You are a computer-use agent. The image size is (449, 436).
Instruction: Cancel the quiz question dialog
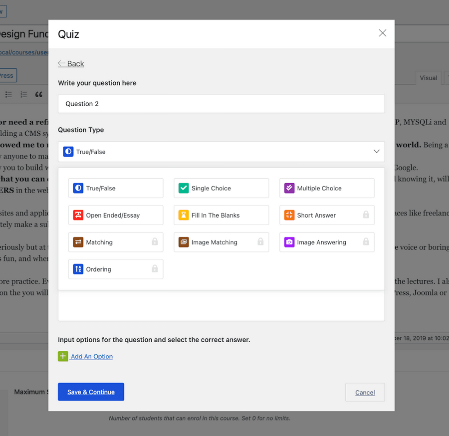click(x=365, y=393)
